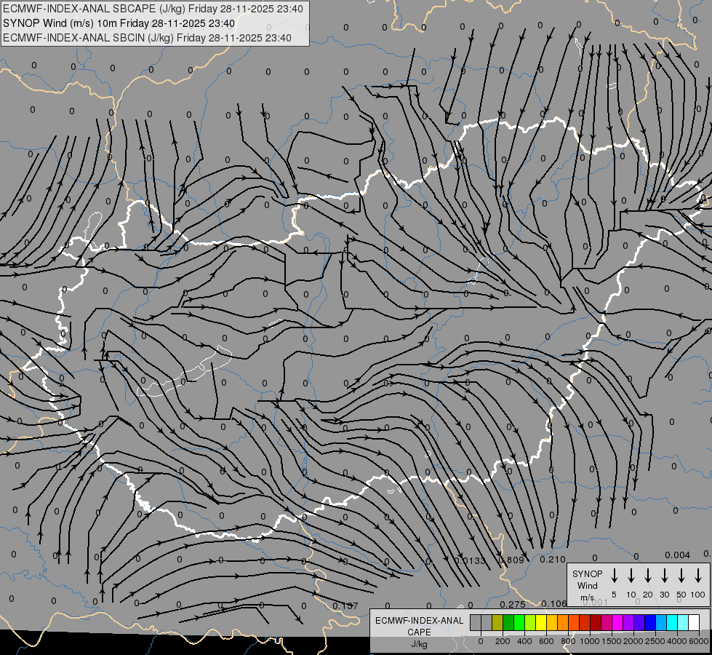The height and width of the screenshot is (655, 712).
Task: Click the wind arrow above the 30 label
Action: [664, 576]
